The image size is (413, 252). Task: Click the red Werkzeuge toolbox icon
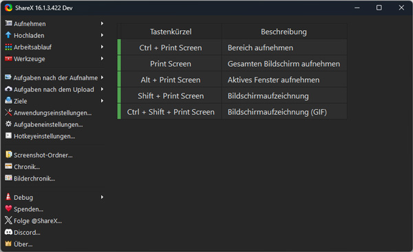(8, 58)
